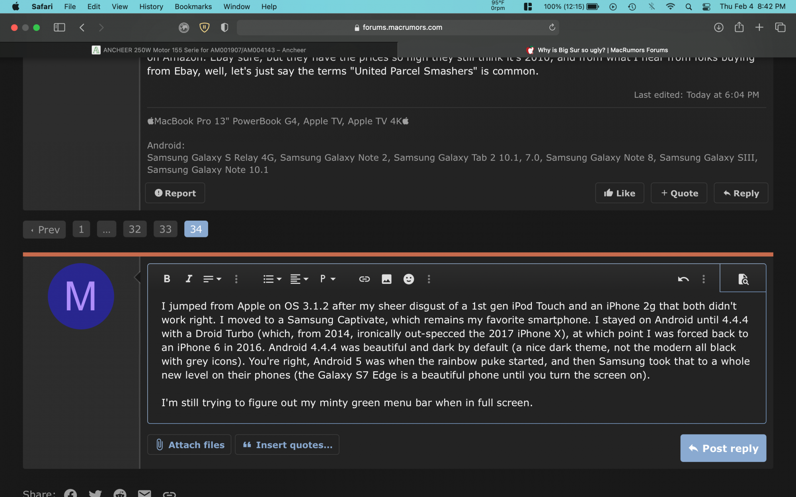Toggle bold formatting in editor
796x497 pixels.
pyautogui.click(x=167, y=279)
